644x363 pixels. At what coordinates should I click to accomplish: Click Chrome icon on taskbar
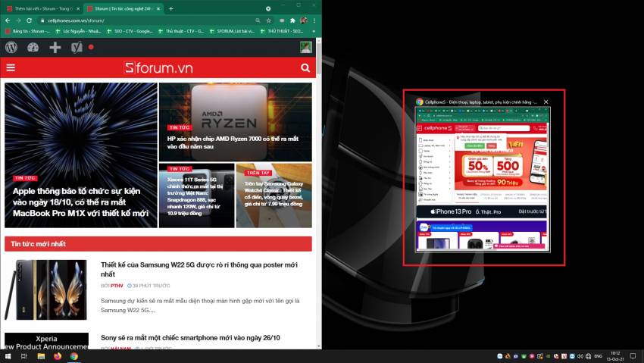click(x=74, y=356)
